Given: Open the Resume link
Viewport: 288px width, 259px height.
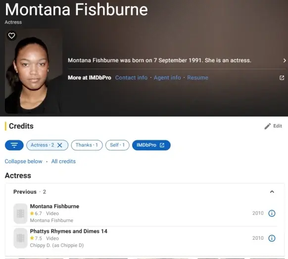Looking at the screenshot, I should pyautogui.click(x=197, y=78).
